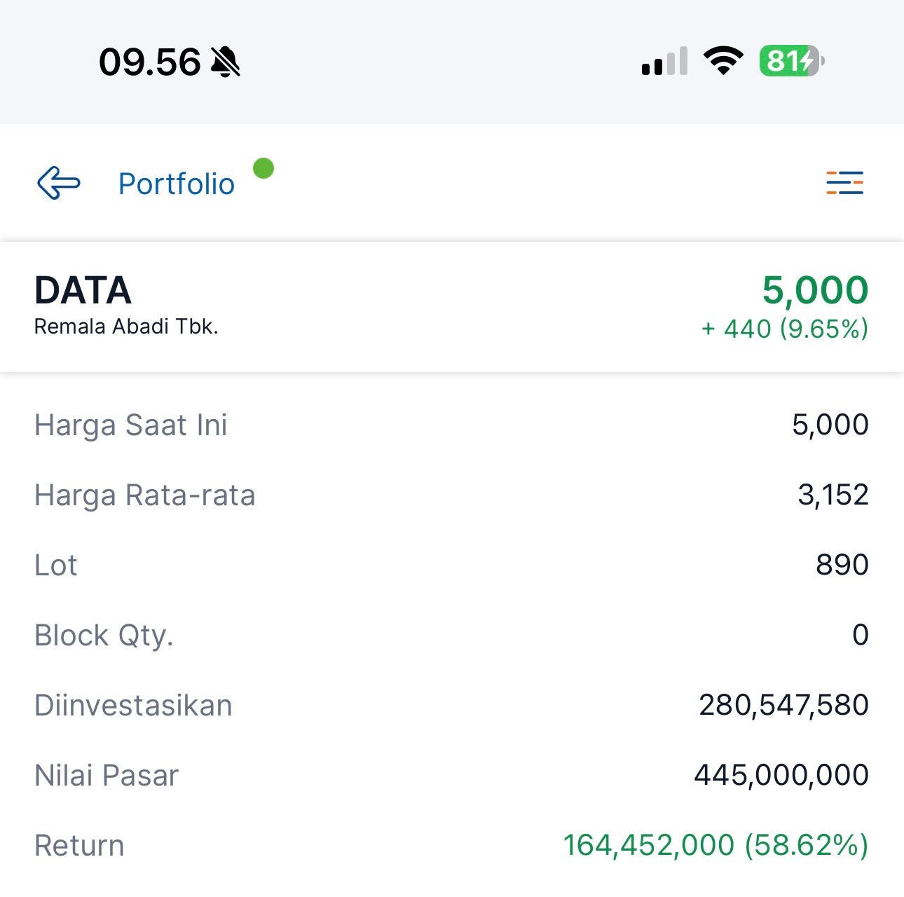
Task: Tap the back arrow icon
Action: click(59, 184)
